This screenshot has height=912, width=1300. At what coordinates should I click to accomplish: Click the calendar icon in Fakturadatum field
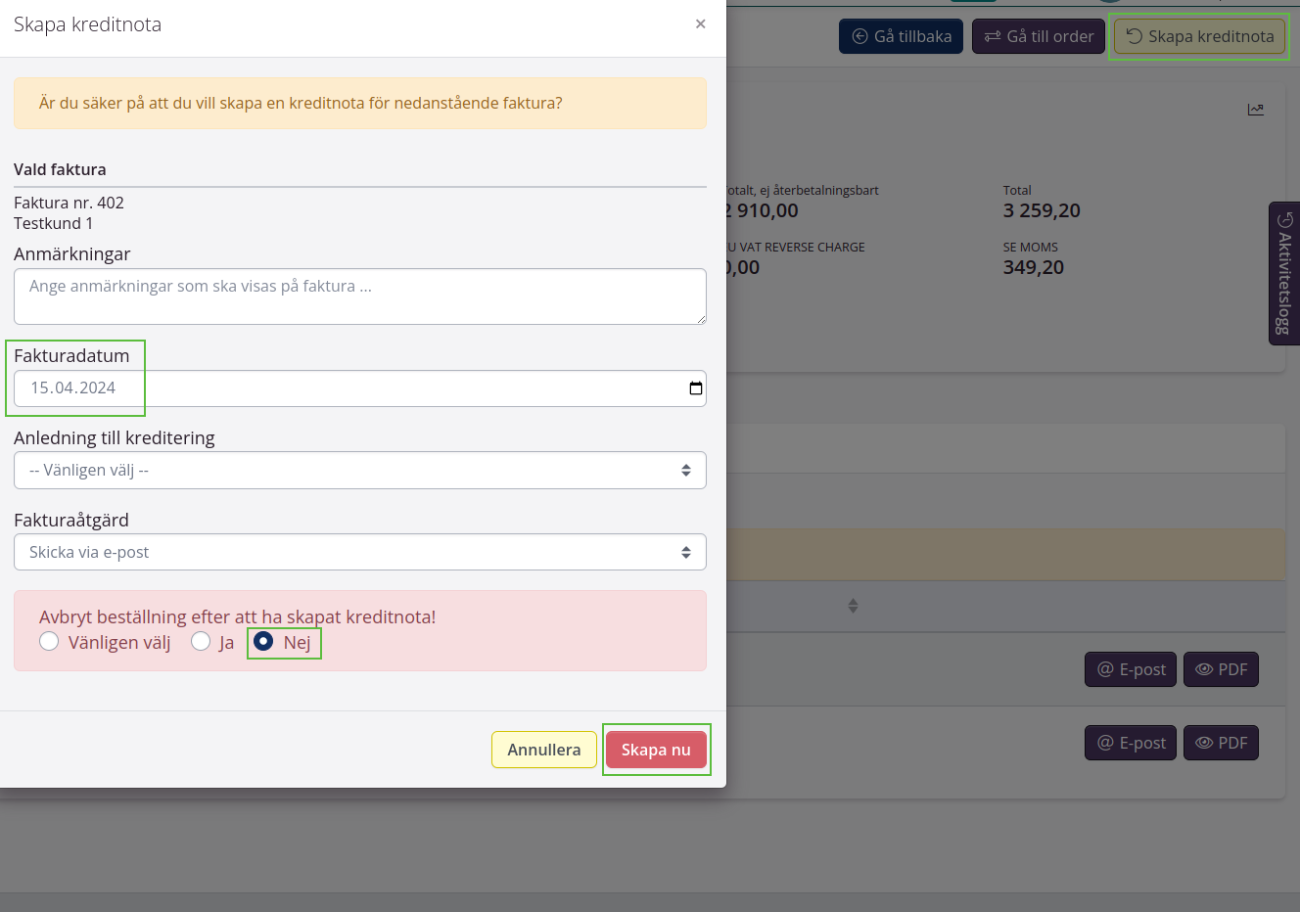pos(695,388)
